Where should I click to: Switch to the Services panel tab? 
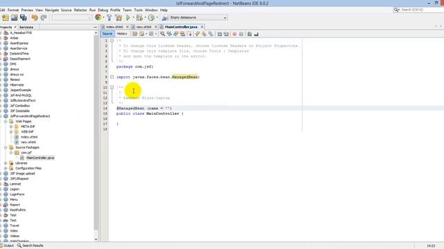point(26,27)
